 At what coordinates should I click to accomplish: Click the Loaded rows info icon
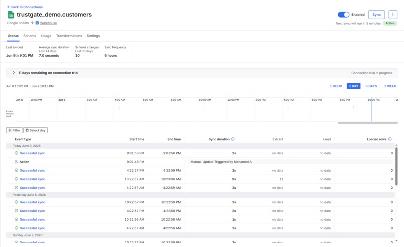tap(390, 139)
